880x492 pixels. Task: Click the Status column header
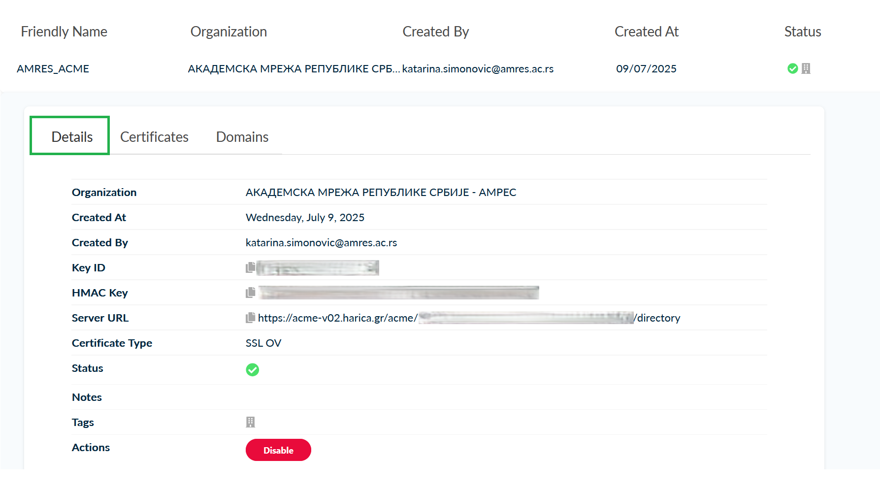tap(802, 32)
